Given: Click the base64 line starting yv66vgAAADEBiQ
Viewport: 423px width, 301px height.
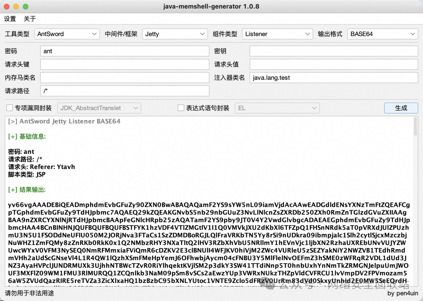Looking at the screenshot, I should click(209, 205).
